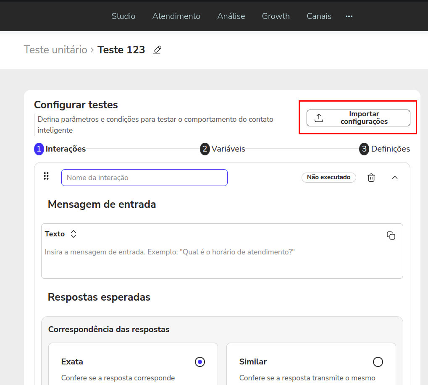This screenshot has height=385, width=428.
Task: Switch to step 2 Variáveis
Action: 223,149
